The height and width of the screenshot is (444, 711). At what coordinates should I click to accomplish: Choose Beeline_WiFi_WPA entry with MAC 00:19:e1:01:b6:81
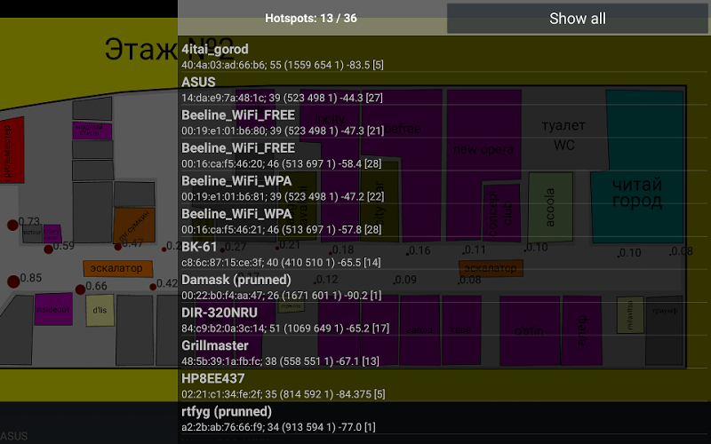pyautogui.click(x=443, y=188)
